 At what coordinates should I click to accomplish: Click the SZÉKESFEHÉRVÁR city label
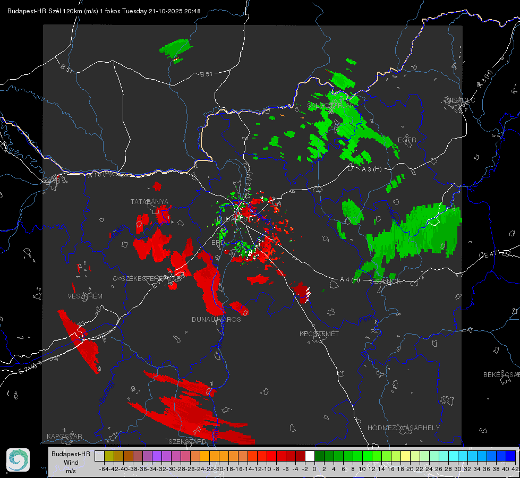151,279
